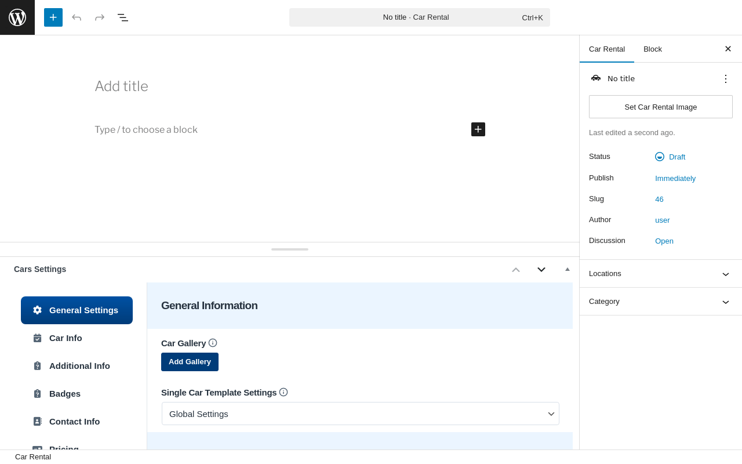The width and height of the screenshot is (742, 464).
Task: Click the Single Car Template info icon
Action: pos(283,392)
